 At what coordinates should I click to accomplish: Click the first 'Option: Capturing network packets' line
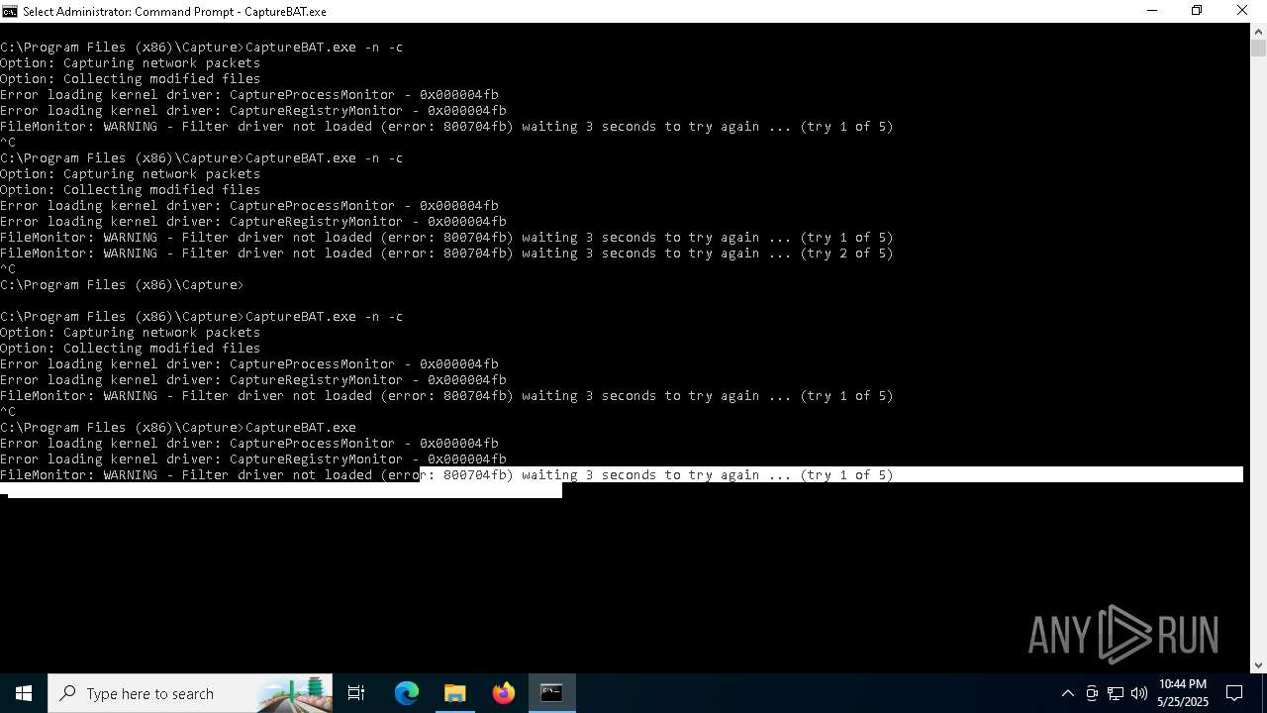130,62
